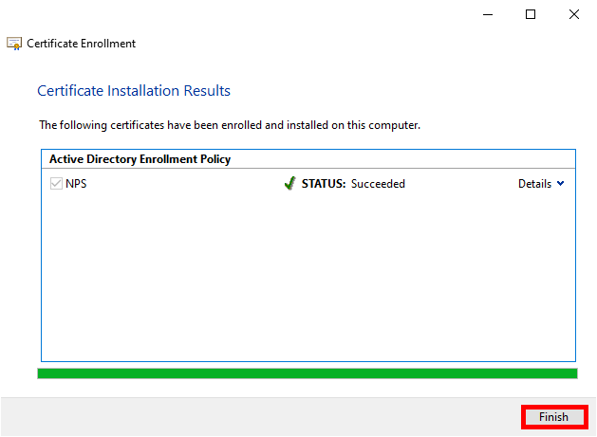This screenshot has height=437, width=597.
Task: Click the Active Directory Enrollment Policy header
Action: pyautogui.click(x=140, y=159)
